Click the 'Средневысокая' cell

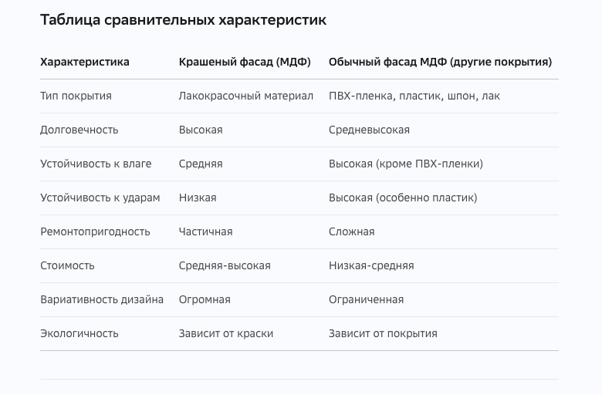[x=369, y=130]
